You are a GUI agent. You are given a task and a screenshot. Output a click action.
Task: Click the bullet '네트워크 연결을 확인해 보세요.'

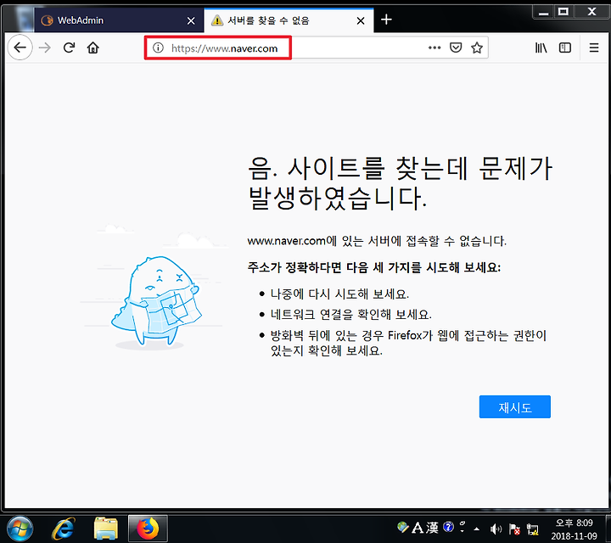[351, 315]
